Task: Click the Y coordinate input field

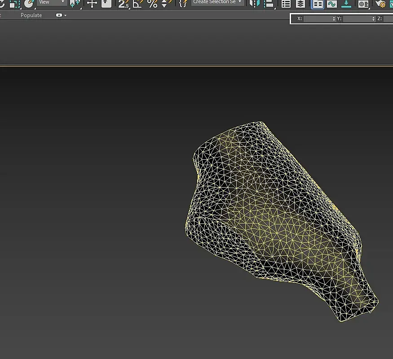Action: (x=357, y=18)
